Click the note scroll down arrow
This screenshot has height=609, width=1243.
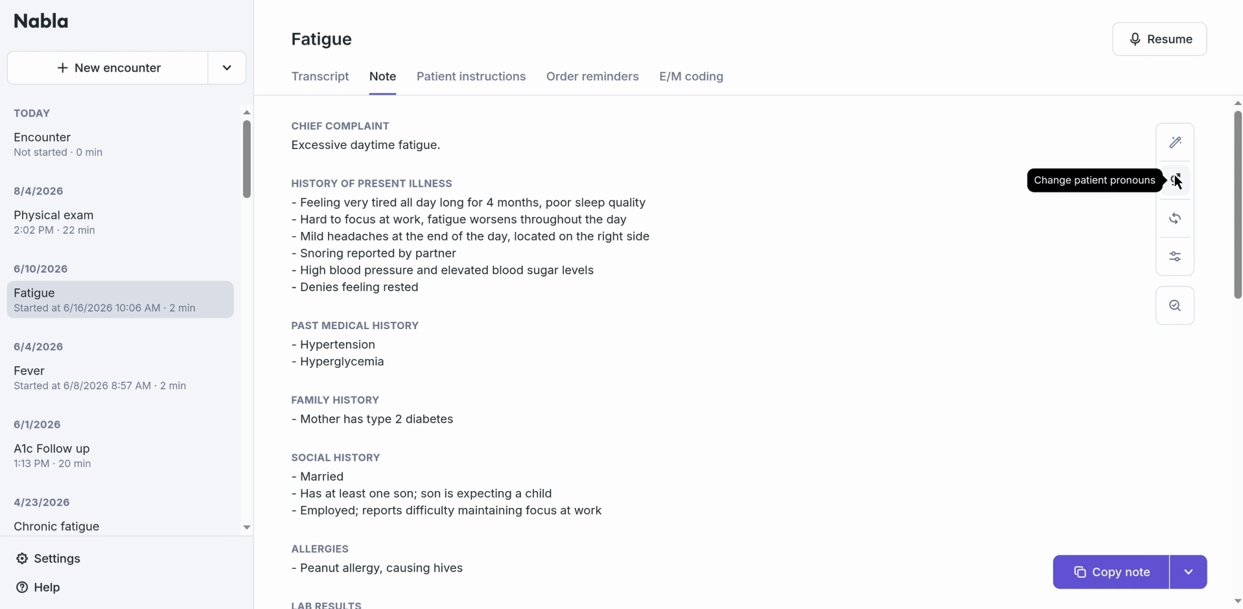point(1237,601)
